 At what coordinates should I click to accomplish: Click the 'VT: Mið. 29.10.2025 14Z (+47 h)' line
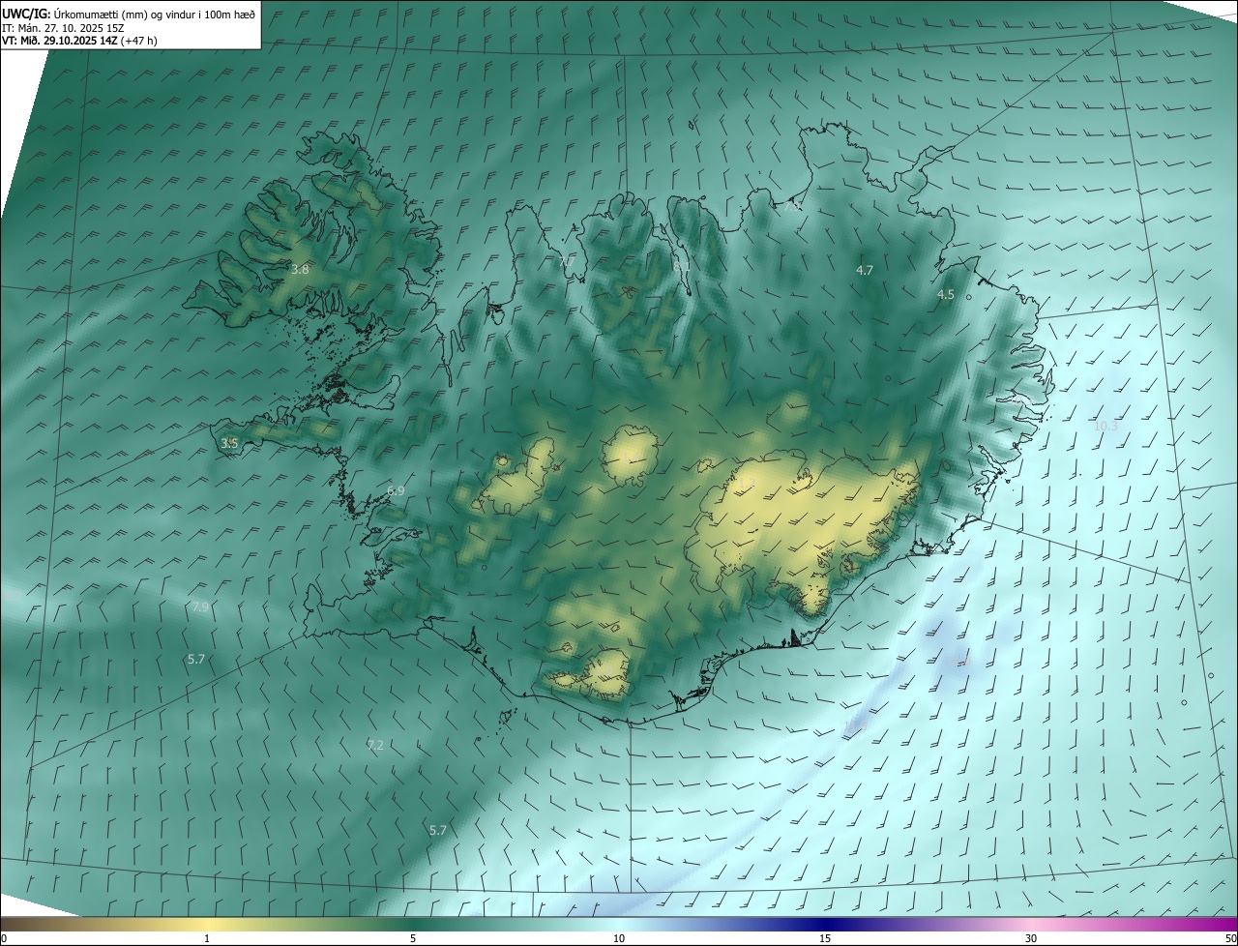(79, 41)
